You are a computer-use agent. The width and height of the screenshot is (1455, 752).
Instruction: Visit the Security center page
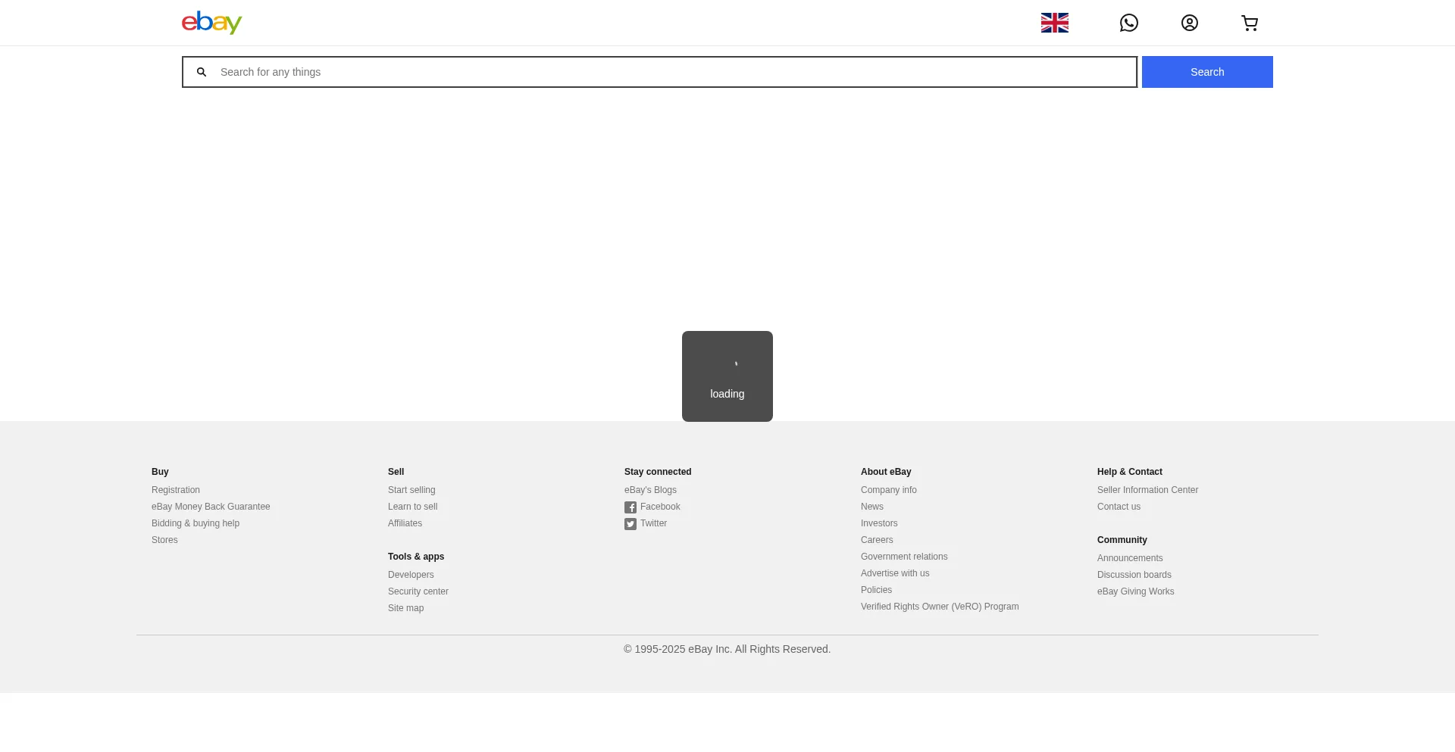(418, 591)
